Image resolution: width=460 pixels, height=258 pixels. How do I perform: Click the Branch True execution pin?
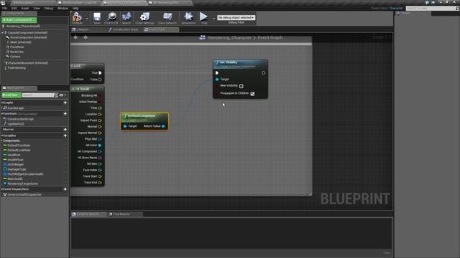(x=100, y=73)
